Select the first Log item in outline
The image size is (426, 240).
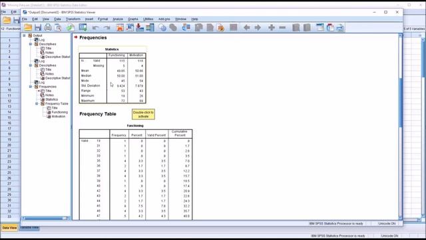point(41,40)
